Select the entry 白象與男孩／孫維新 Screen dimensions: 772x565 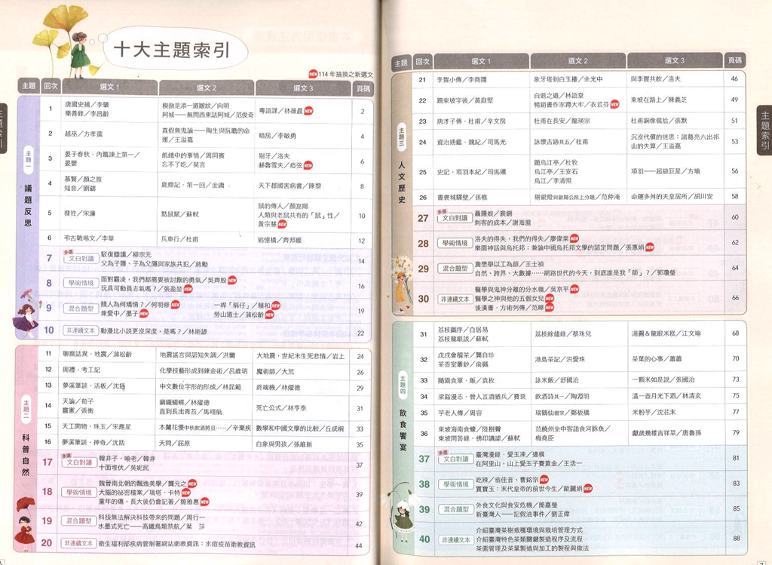tap(284, 444)
